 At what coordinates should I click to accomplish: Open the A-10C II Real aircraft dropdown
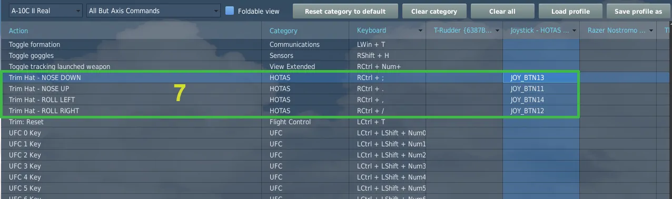[46, 11]
